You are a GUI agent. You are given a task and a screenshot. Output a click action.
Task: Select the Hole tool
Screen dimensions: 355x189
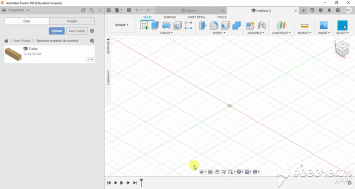pyautogui.click(x=177, y=25)
